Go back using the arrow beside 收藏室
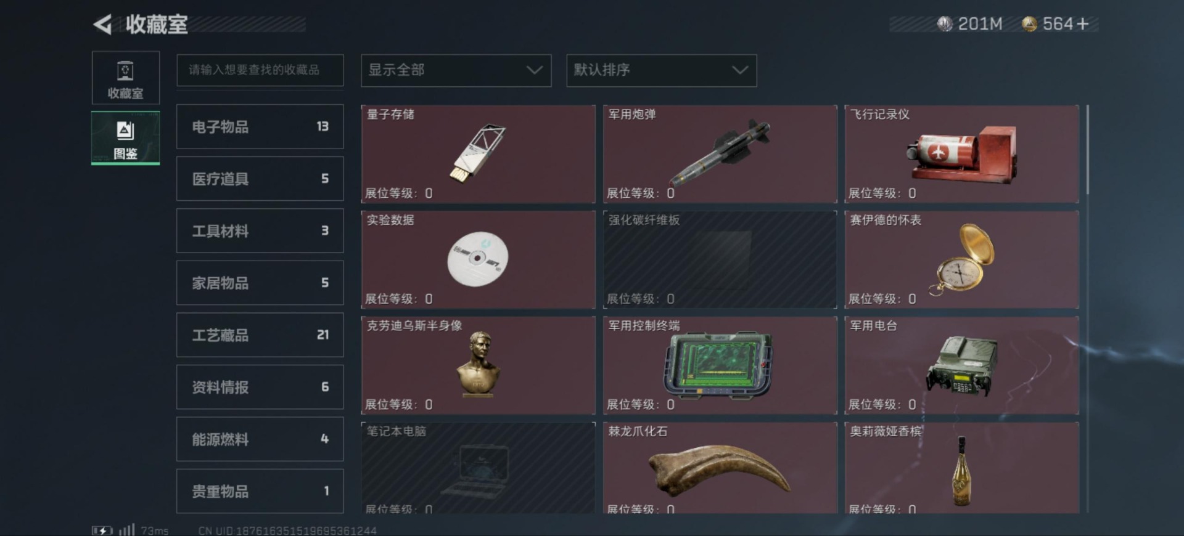Screen dimensions: 1184x536 tap(102, 25)
